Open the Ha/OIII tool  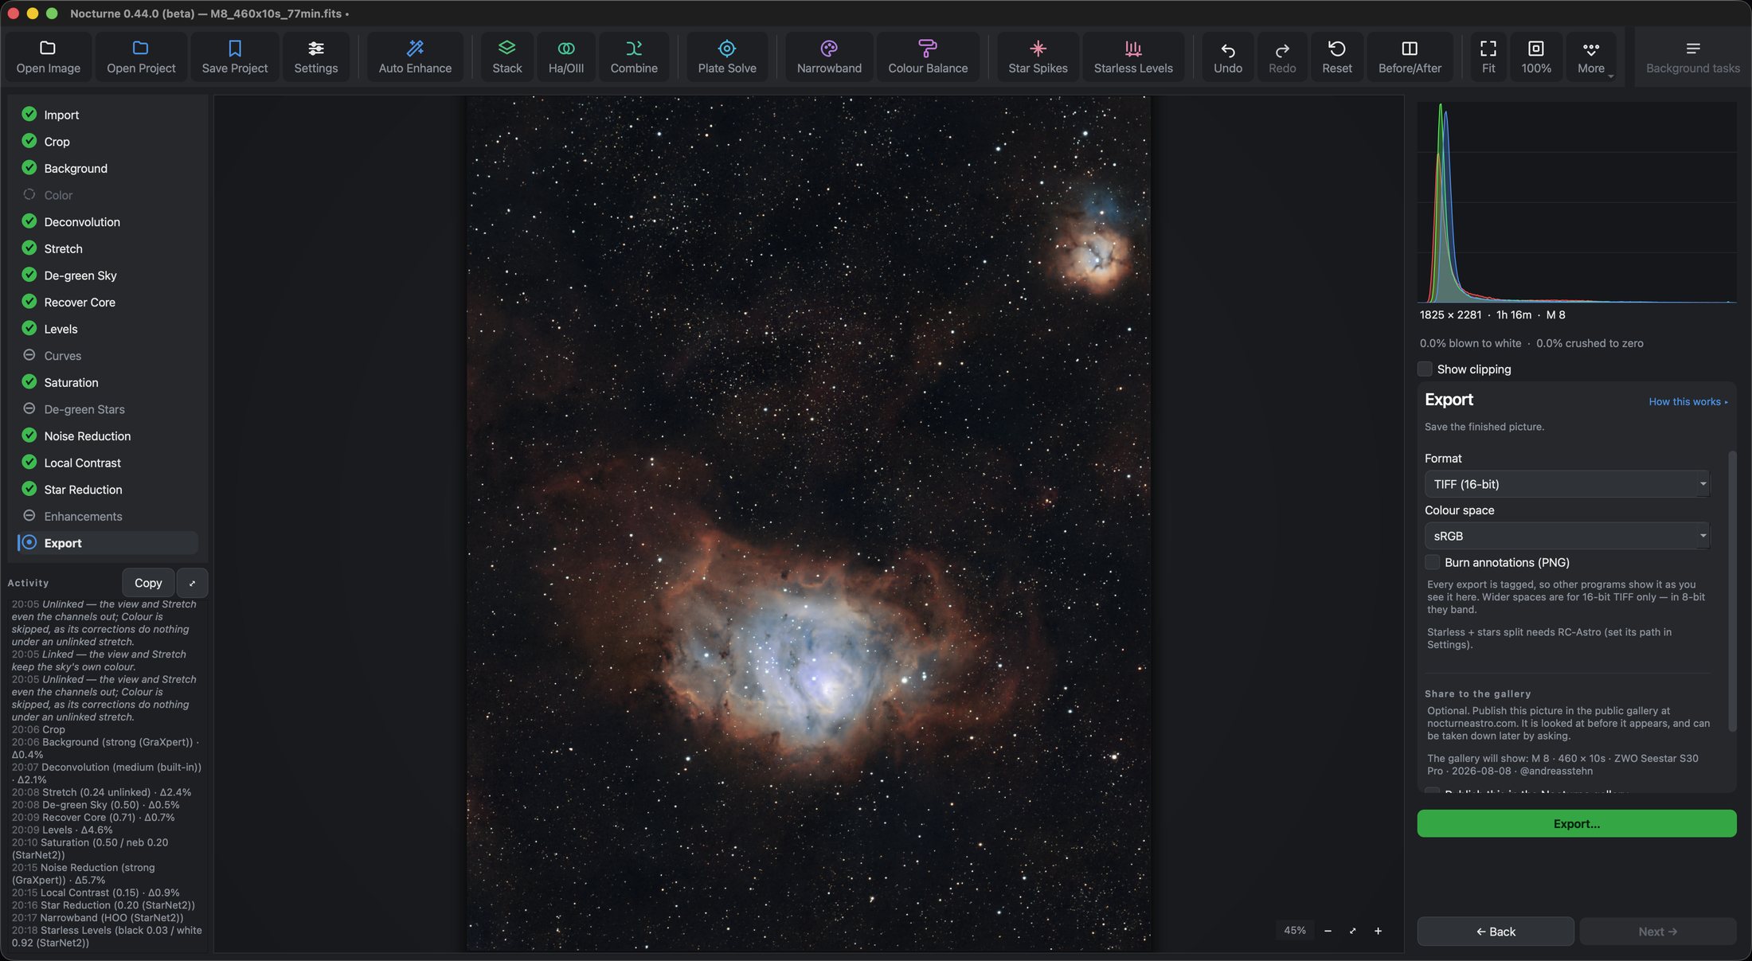point(565,57)
